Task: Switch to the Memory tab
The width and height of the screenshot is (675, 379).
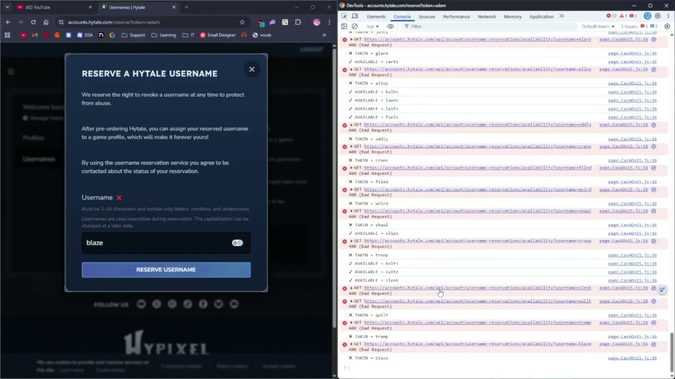Action: 513,16
